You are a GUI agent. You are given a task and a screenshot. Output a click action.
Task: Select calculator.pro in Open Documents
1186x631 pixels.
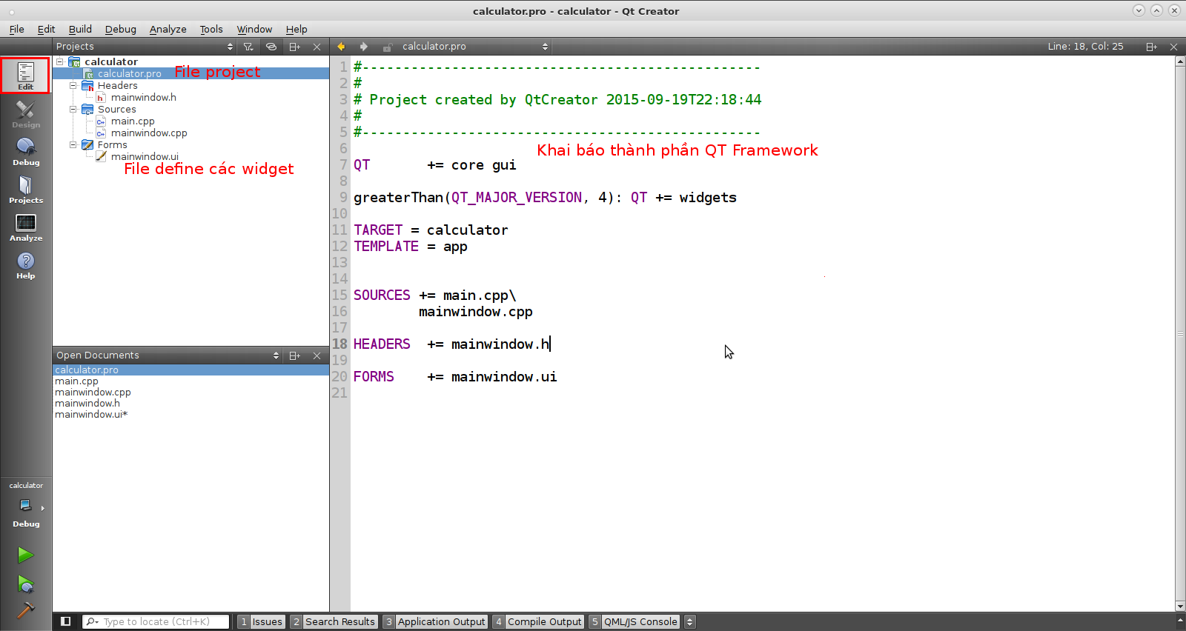click(x=87, y=370)
